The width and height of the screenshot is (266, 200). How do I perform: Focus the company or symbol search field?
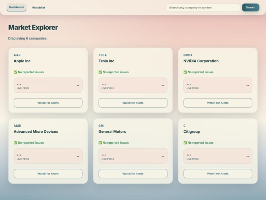point(203,7)
